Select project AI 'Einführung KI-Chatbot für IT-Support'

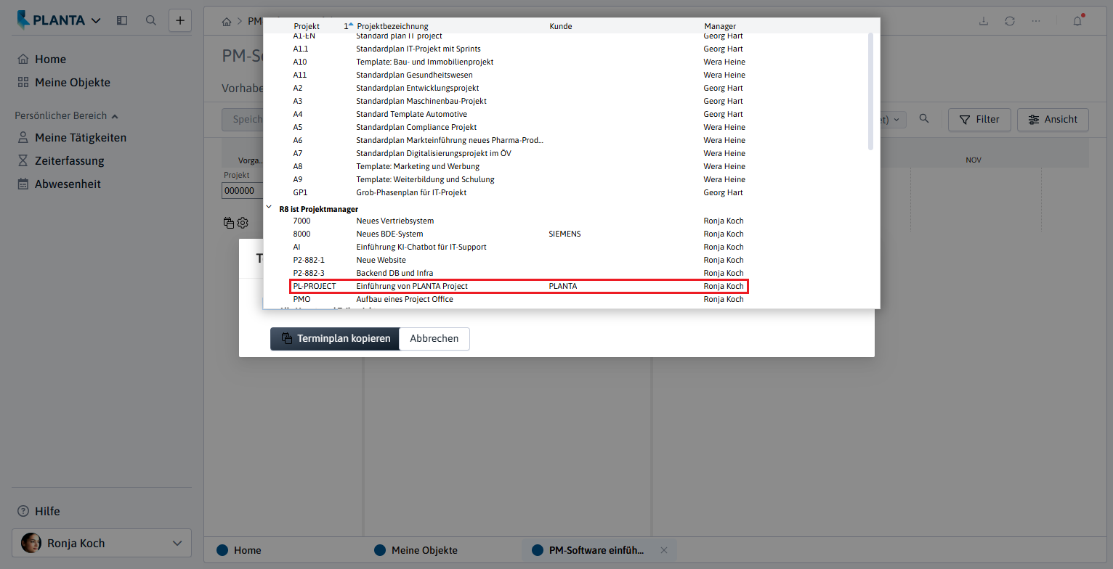coord(519,247)
